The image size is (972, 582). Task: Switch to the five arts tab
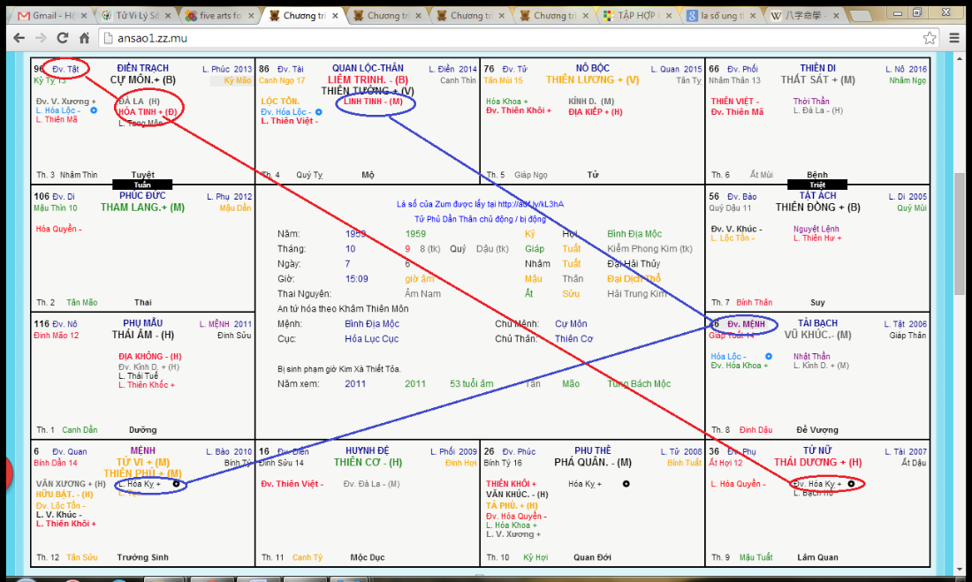pos(216,15)
